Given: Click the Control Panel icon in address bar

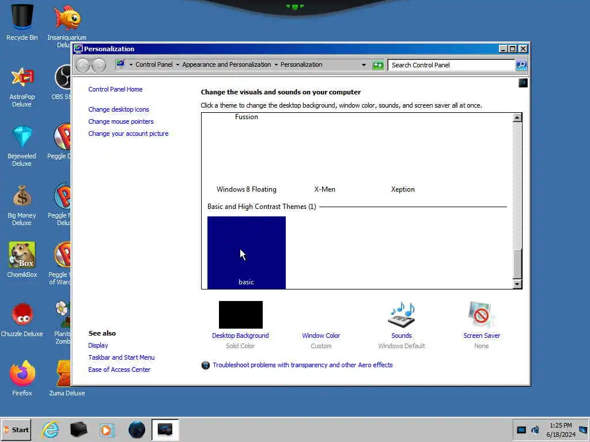Looking at the screenshot, I should [x=120, y=64].
